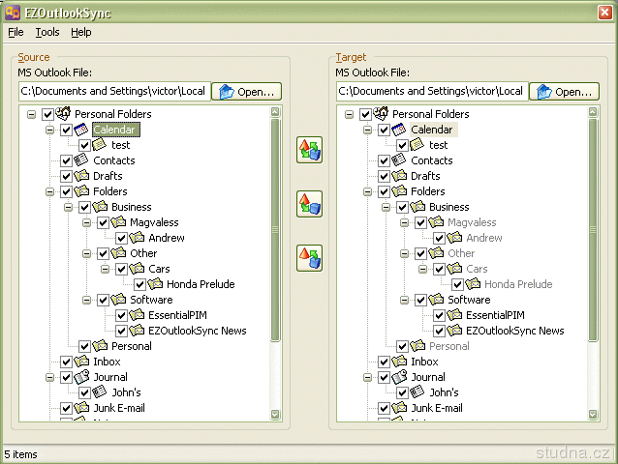Open the Tools menu

tap(47, 32)
